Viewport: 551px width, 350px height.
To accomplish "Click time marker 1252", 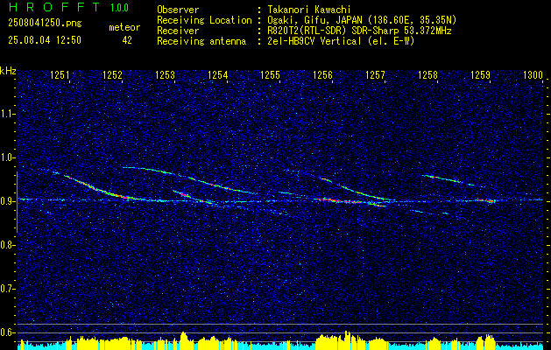I will coord(112,74).
